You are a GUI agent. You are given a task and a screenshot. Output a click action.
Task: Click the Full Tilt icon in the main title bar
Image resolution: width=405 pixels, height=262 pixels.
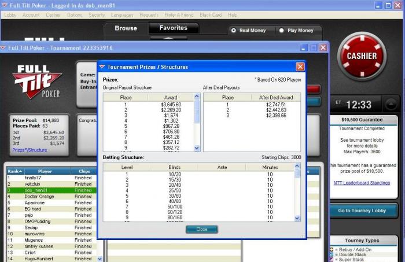click(5, 5)
